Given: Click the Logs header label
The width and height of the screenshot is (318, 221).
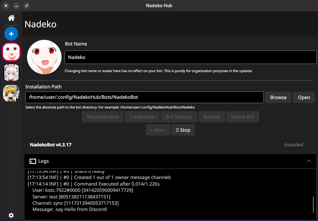Looking at the screenshot, I should pyautogui.click(x=43, y=161).
